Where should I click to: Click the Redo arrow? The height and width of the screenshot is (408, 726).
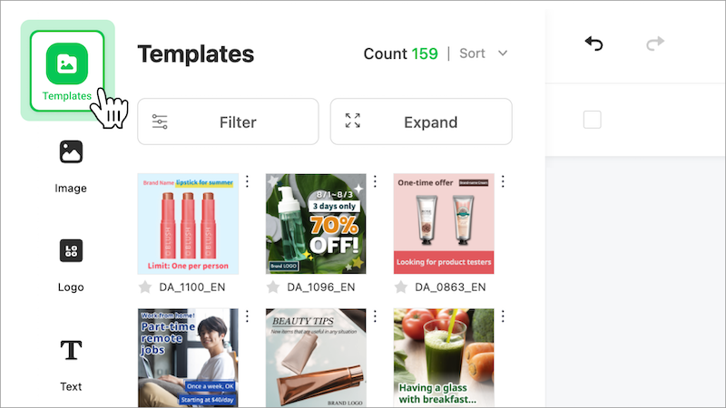coord(655,44)
